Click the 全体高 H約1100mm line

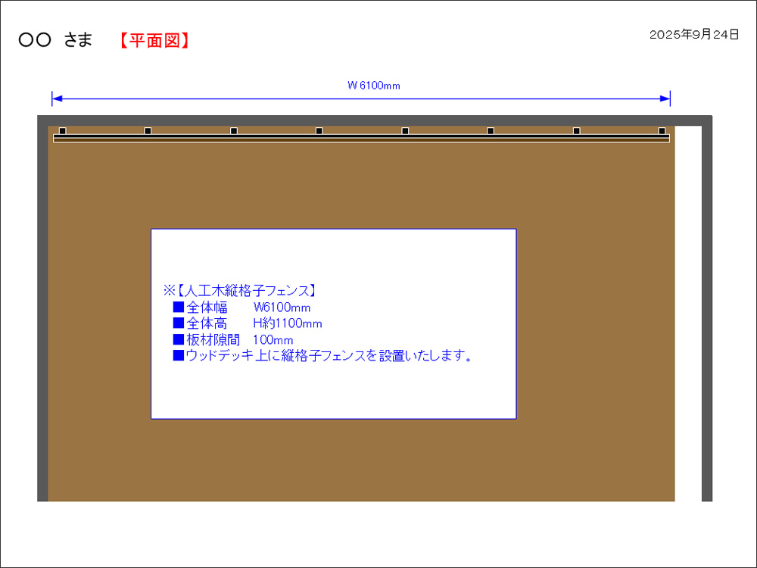(248, 323)
